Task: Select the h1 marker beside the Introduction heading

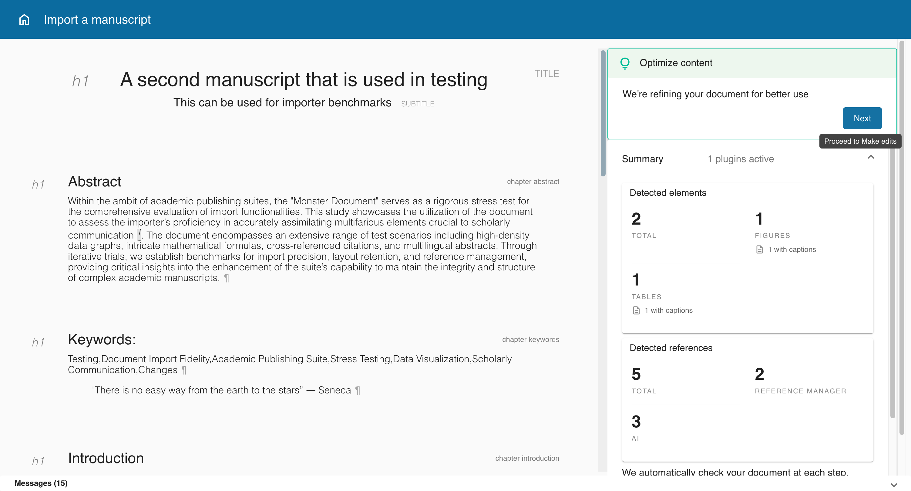Action: pyautogui.click(x=38, y=460)
